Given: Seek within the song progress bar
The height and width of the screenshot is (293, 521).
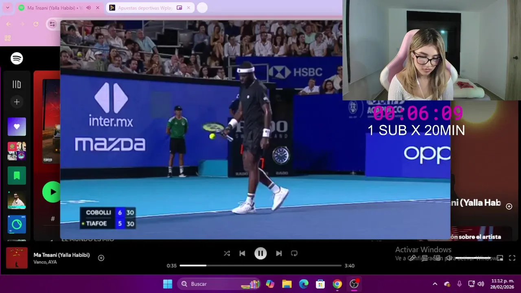Looking at the screenshot, I should coord(260,265).
